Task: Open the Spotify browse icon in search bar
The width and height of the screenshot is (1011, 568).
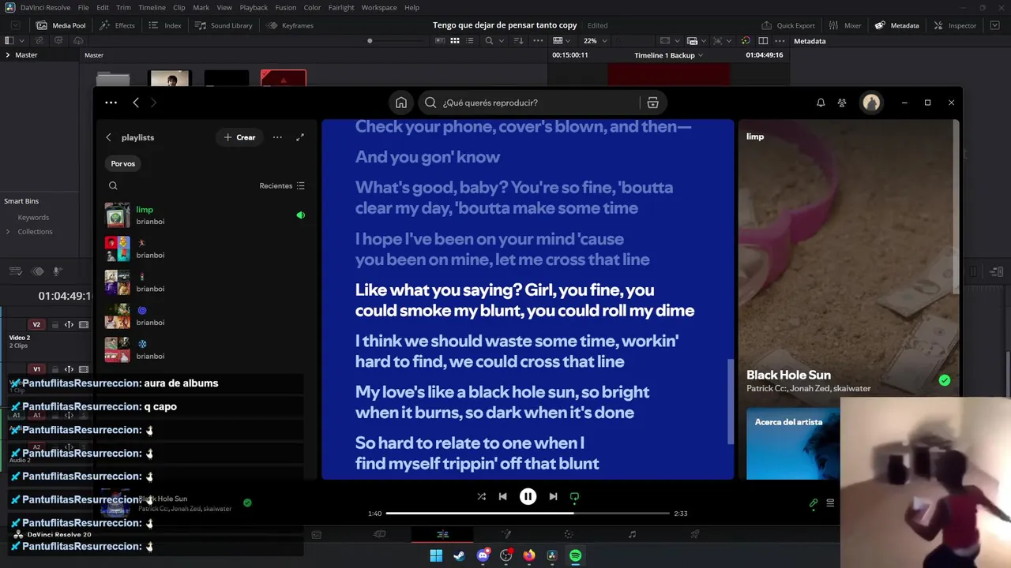Action: pos(652,103)
